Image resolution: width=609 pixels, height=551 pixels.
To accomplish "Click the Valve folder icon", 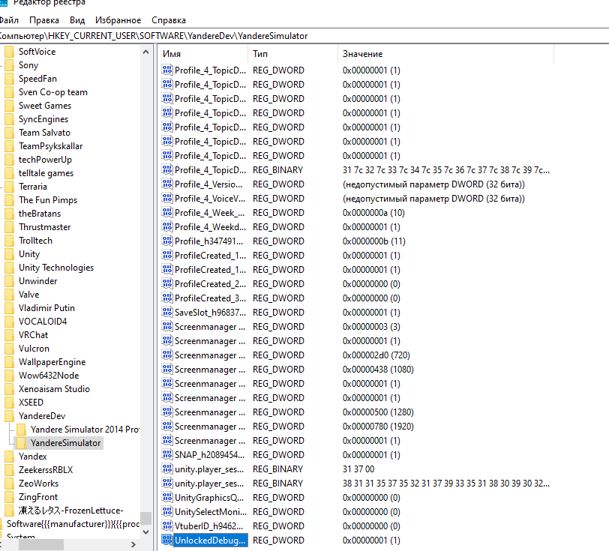I will click(x=9, y=295).
